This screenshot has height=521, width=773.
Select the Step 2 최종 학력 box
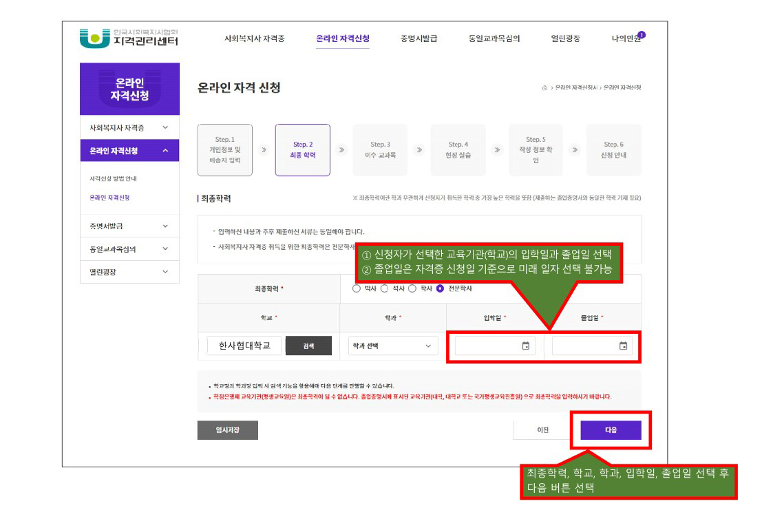pyautogui.click(x=303, y=150)
